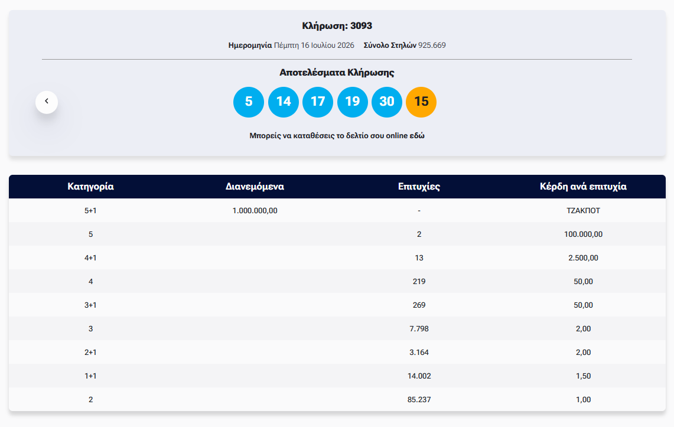Click the Κλήρωση: 3093 title
This screenshot has height=427, width=674.
point(337,26)
